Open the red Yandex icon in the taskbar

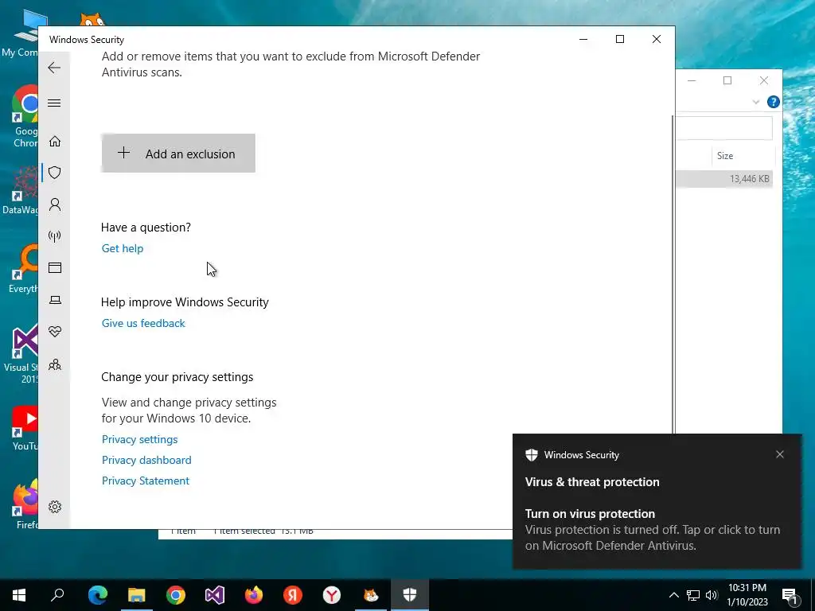tap(293, 595)
